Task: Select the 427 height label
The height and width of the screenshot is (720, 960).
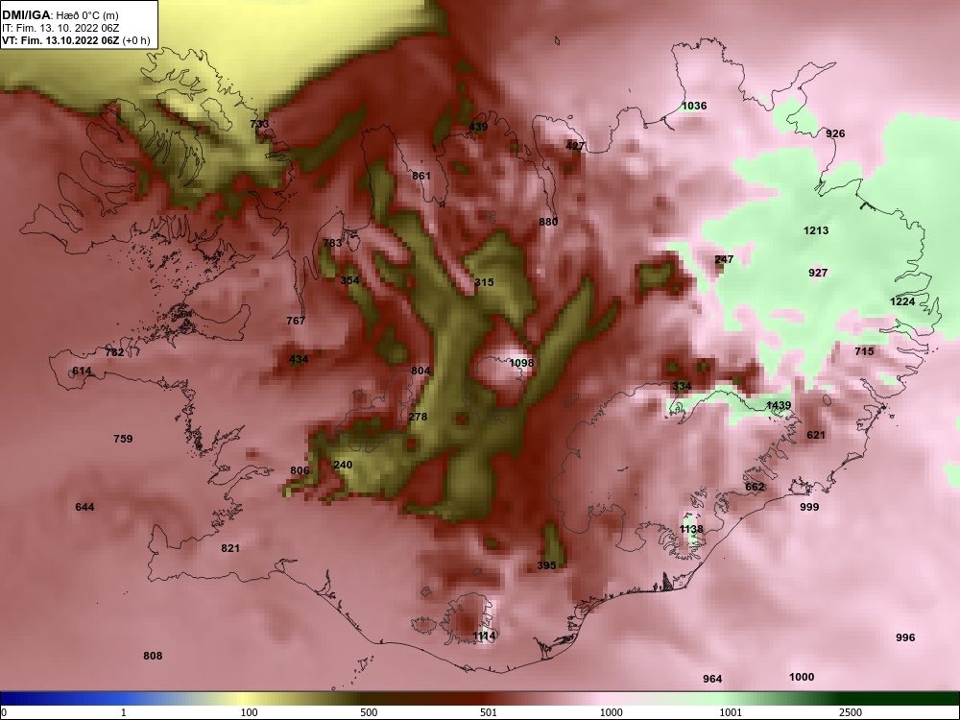Action: point(575,146)
